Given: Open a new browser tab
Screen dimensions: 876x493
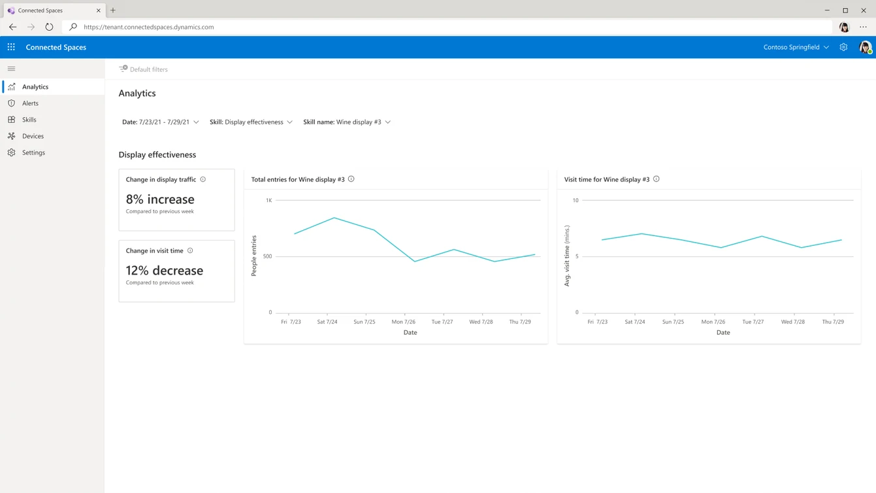Looking at the screenshot, I should [113, 10].
